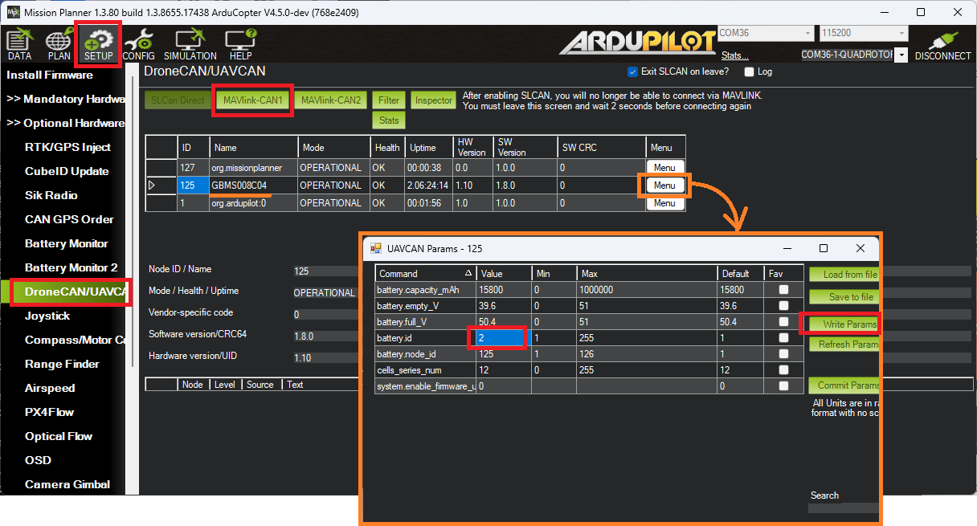977x526 pixels.
Task: Click the Stats link under ArduPilot logo
Action: [x=734, y=55]
